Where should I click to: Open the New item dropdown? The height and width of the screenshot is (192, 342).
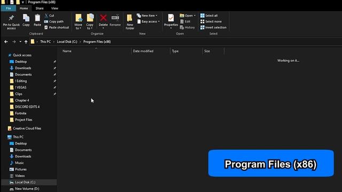[x=147, y=15]
